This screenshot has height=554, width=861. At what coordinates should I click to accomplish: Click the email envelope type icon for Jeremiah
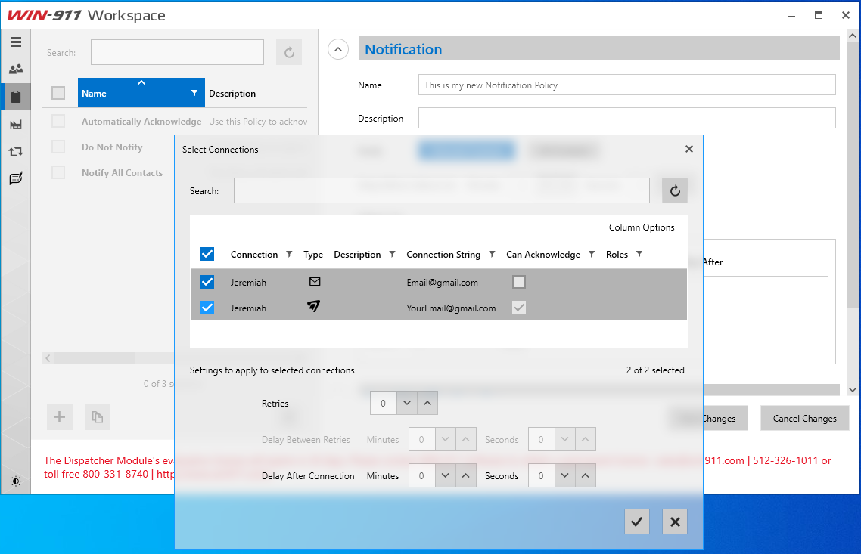[315, 282]
